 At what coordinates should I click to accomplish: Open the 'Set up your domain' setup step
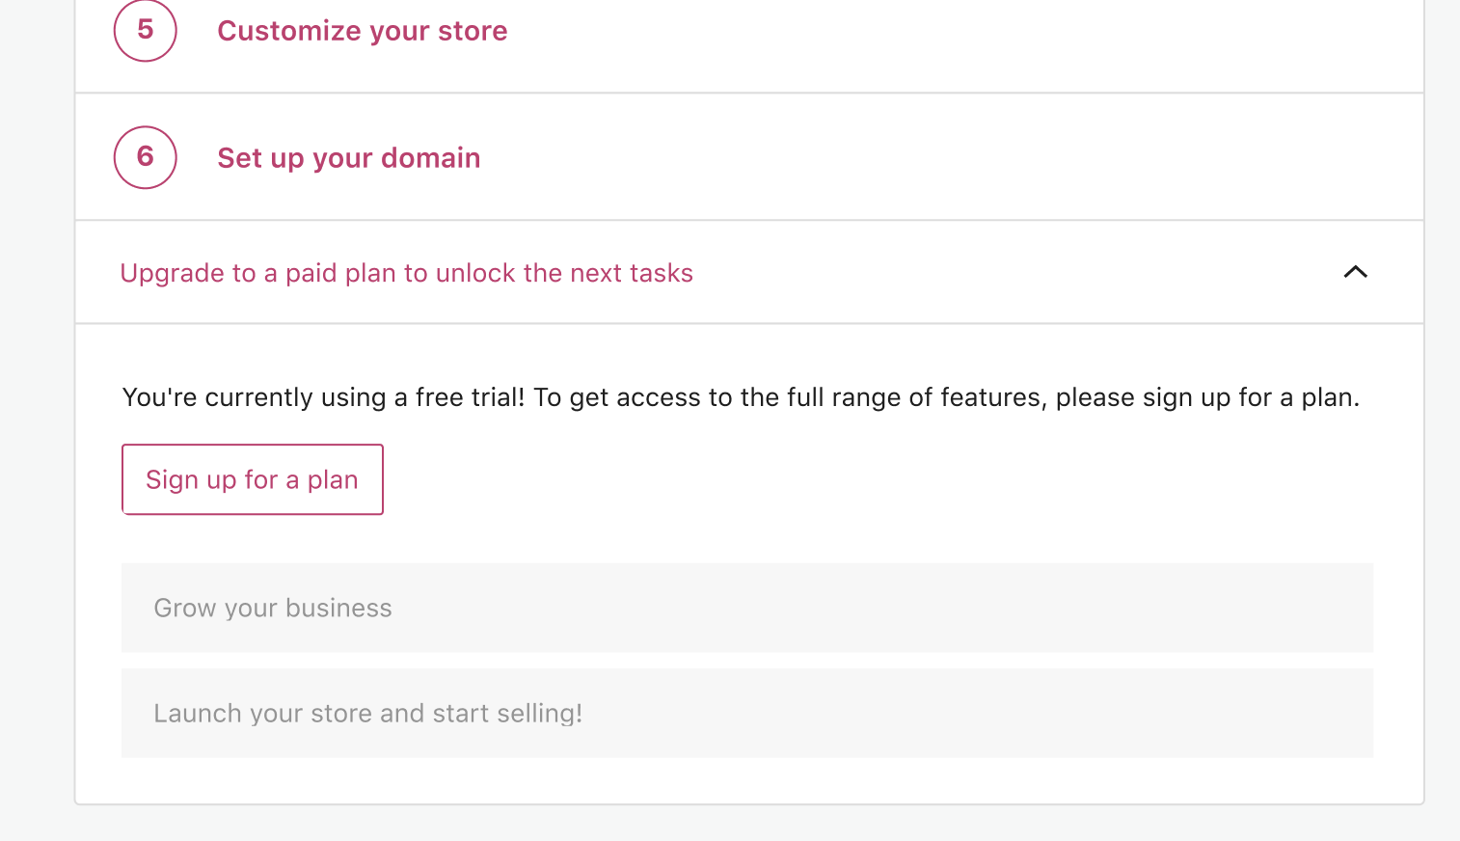tap(348, 157)
